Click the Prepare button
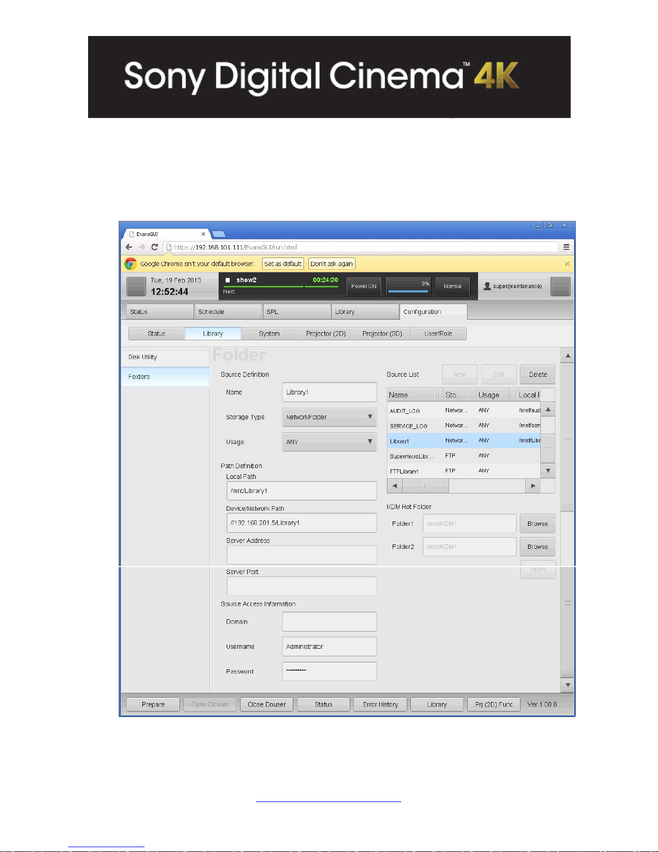This screenshot has width=658, height=852. 153,704
